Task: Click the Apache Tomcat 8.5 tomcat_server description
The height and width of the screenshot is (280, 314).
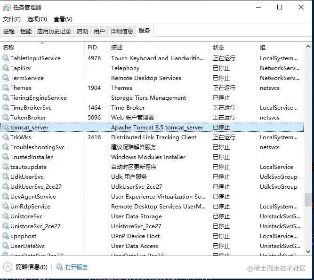Action: (x=157, y=127)
